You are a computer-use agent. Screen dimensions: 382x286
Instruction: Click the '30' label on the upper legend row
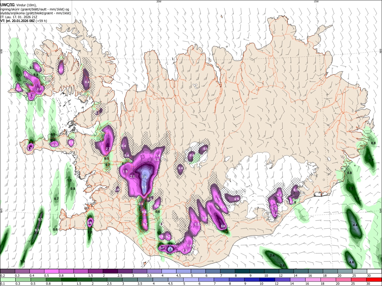(369, 276)
